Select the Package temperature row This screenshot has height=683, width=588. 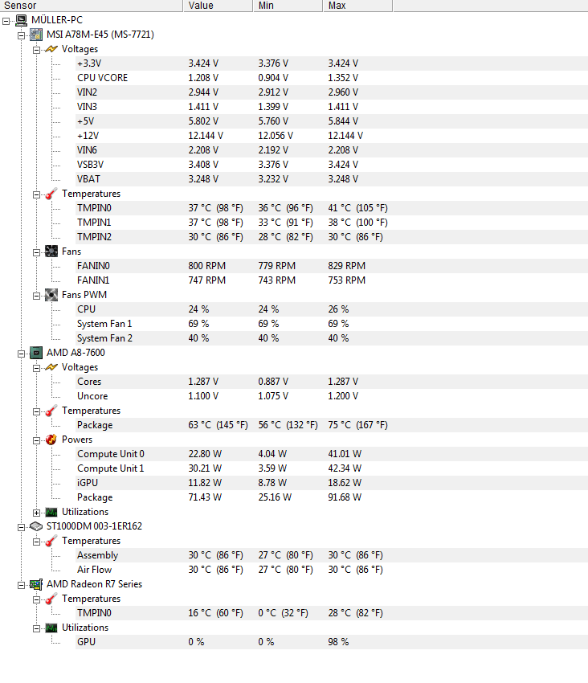(332, 425)
